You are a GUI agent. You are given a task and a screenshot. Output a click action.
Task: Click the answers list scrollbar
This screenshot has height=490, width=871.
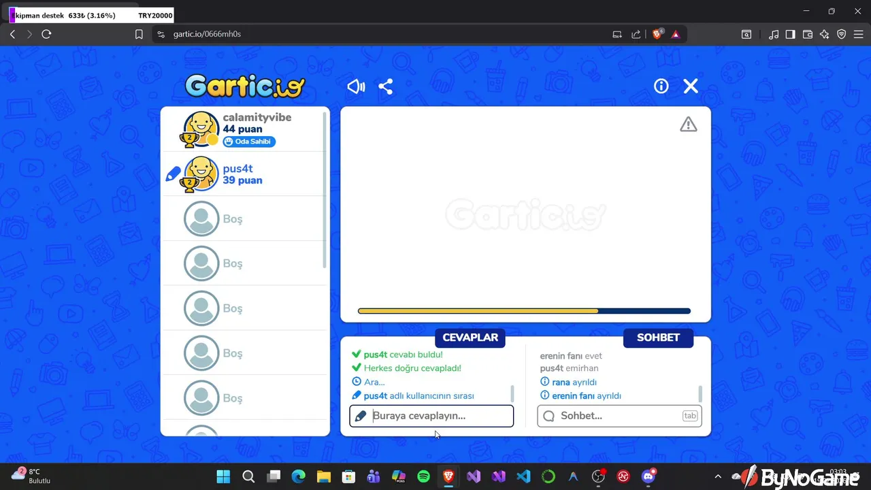tap(512, 394)
